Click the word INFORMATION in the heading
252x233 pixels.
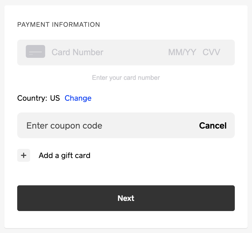76,25
